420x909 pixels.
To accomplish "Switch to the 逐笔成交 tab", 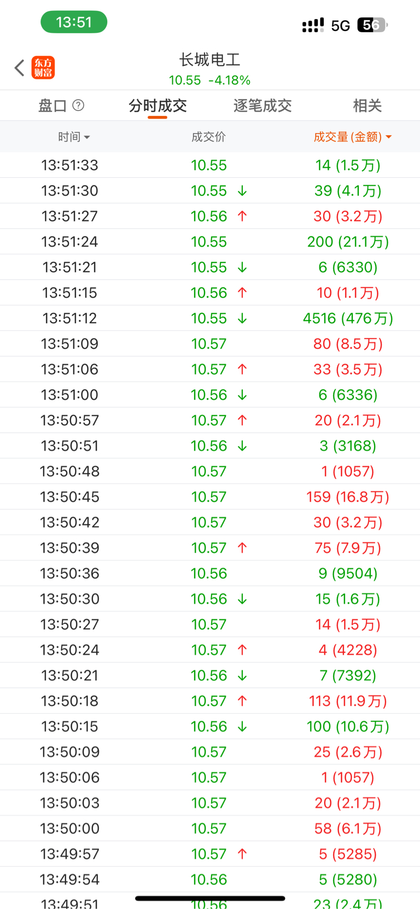I will [x=262, y=106].
